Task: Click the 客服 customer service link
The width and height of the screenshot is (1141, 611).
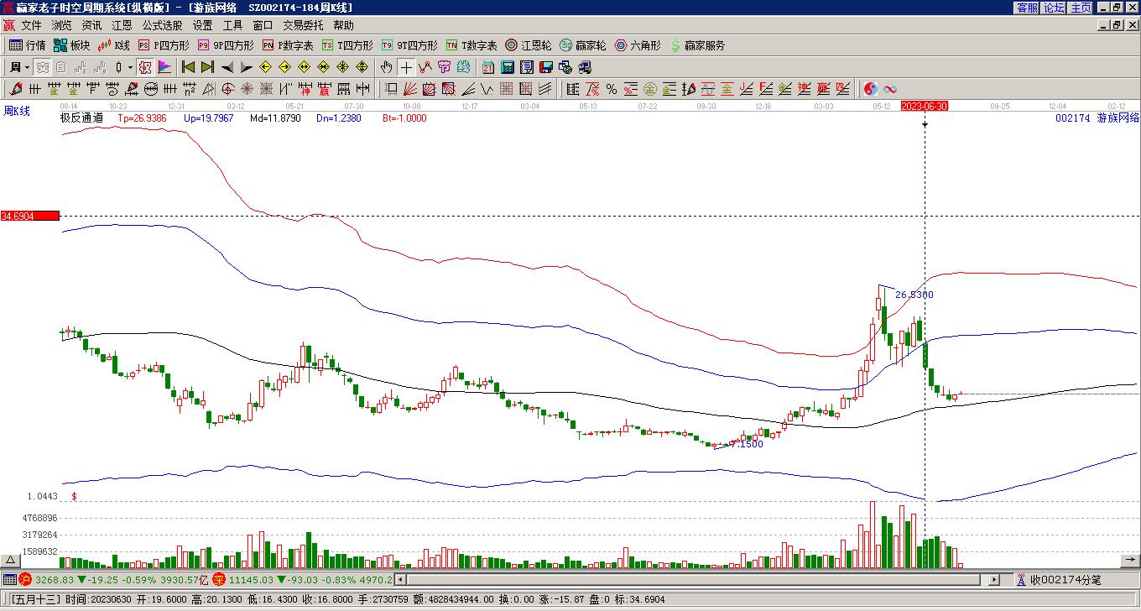Action: pyautogui.click(x=1028, y=8)
